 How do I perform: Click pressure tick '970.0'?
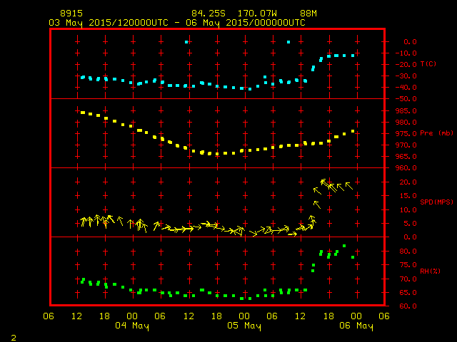pyautogui.click(x=406, y=145)
